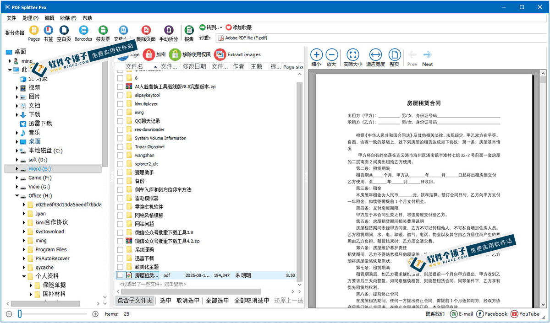Click the 添加收藏 add favorite icon
The height and width of the screenshot is (323, 550).
229,27
